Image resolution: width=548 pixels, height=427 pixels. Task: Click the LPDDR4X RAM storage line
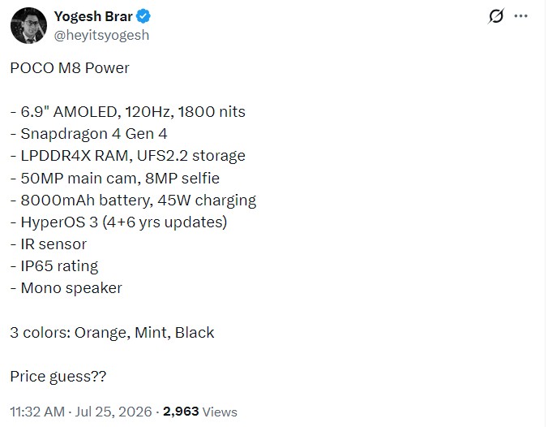pyautogui.click(x=128, y=156)
